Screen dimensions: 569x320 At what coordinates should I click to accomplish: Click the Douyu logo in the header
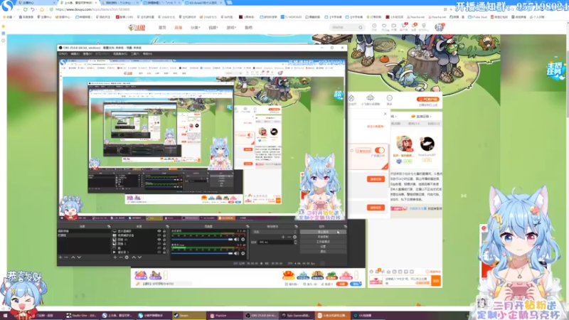137,28
